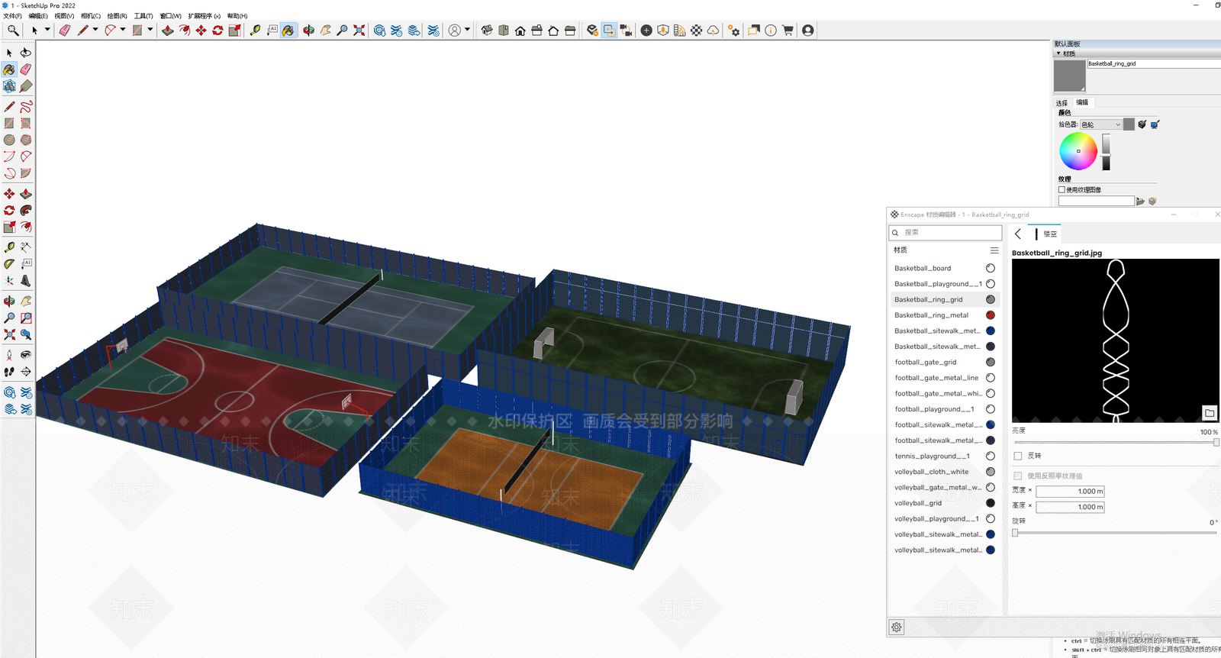Choose the Tape Measure tool in top toolbar
The height and width of the screenshot is (658, 1221).
point(255,31)
